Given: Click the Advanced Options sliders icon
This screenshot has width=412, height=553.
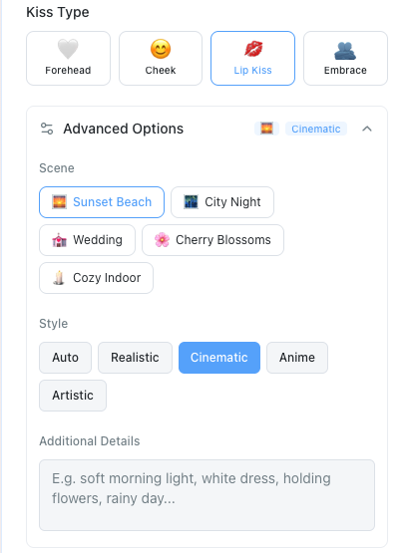Looking at the screenshot, I should click(47, 129).
